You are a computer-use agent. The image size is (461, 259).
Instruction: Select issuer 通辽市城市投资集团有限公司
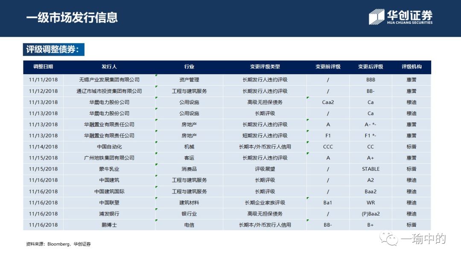pyautogui.click(x=109, y=91)
